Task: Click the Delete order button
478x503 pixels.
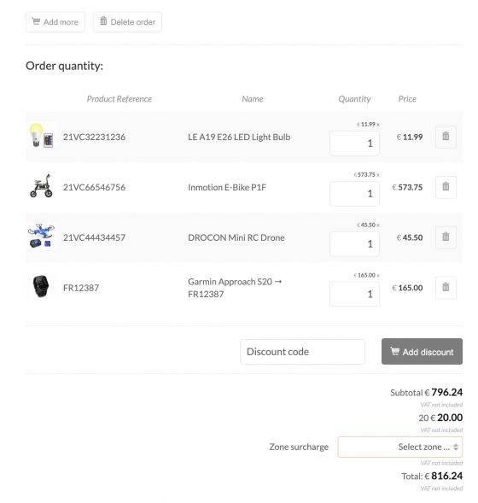Action: (x=127, y=22)
